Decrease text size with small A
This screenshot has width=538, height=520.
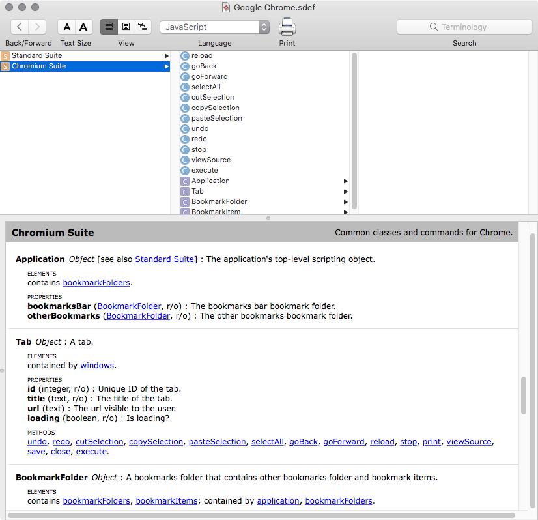click(67, 27)
